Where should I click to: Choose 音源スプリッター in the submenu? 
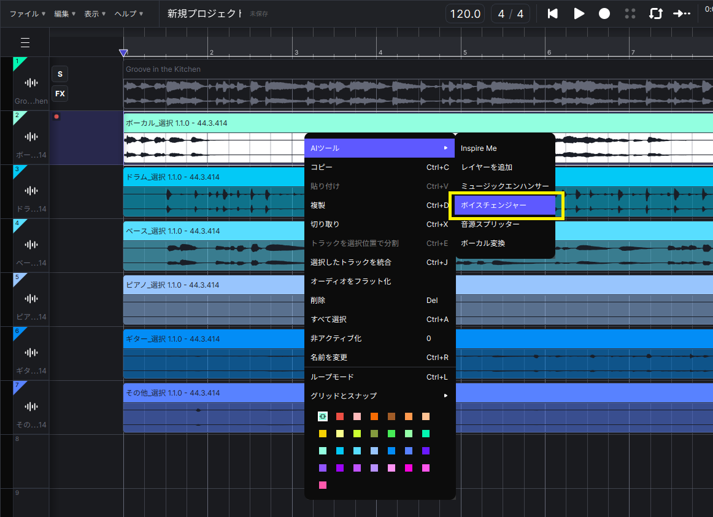tap(490, 224)
